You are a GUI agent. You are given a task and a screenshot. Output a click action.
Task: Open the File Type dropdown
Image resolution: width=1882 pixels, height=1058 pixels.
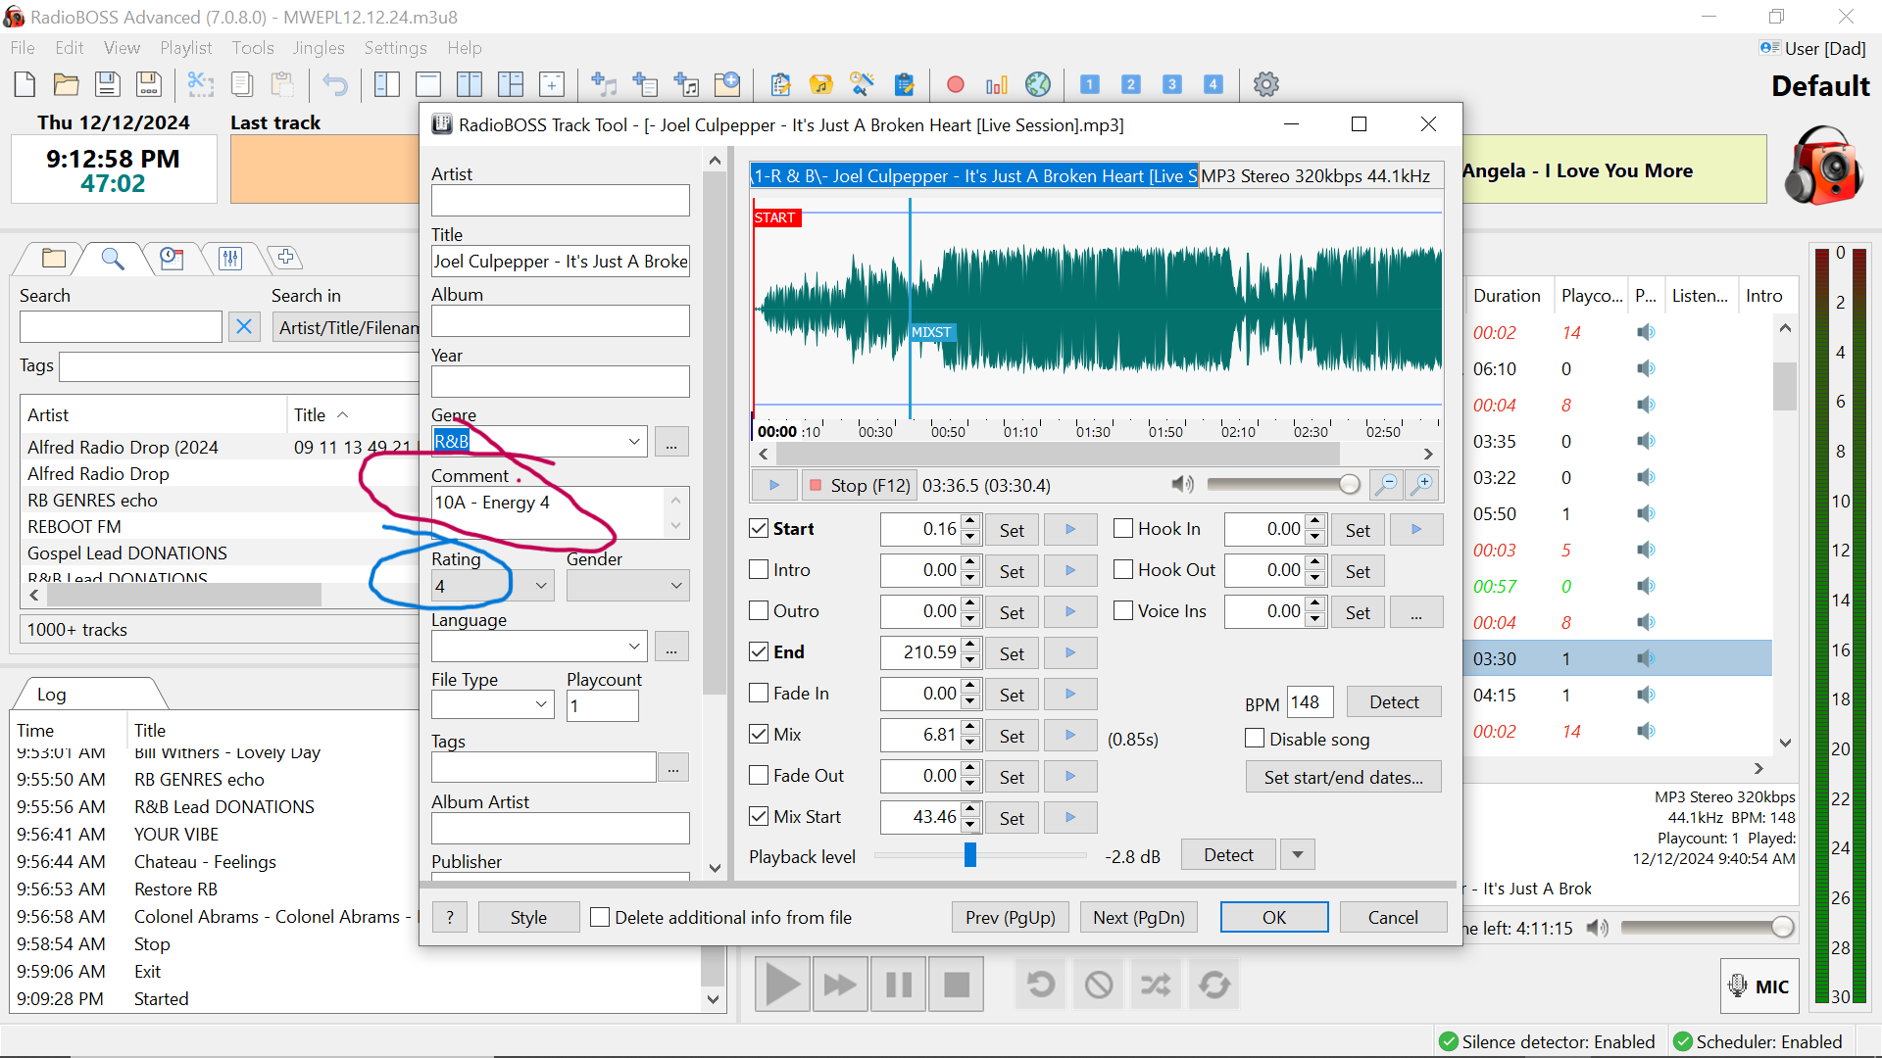(x=541, y=704)
